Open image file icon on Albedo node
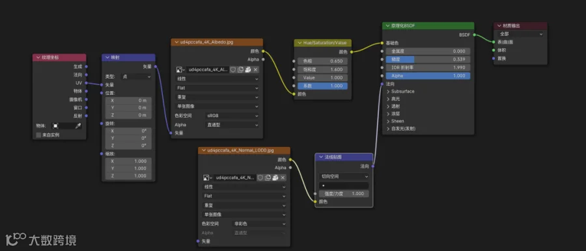 point(248,70)
